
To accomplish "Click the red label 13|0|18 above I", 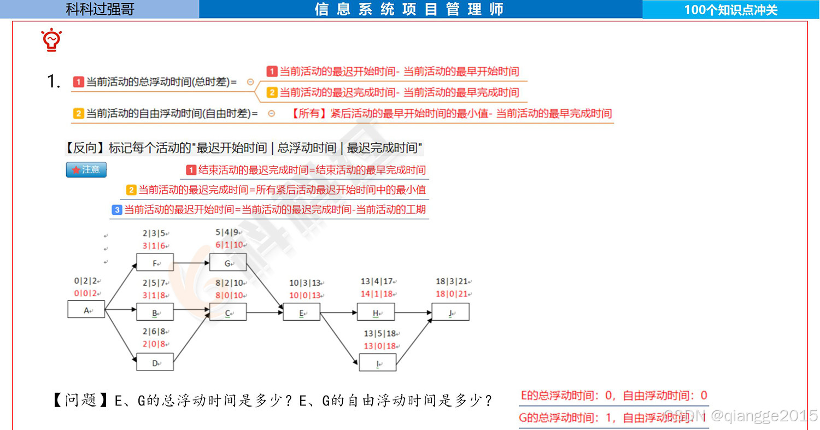I will coord(380,346).
